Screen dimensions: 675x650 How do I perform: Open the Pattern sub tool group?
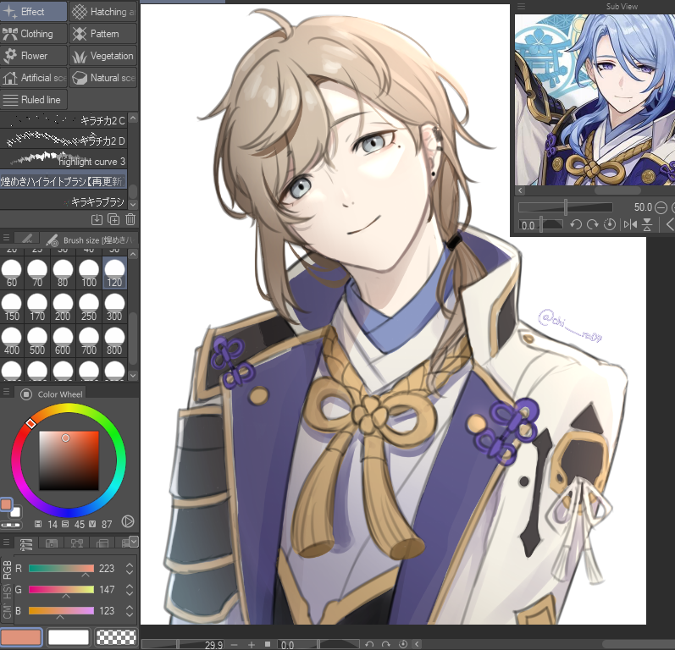(x=102, y=34)
